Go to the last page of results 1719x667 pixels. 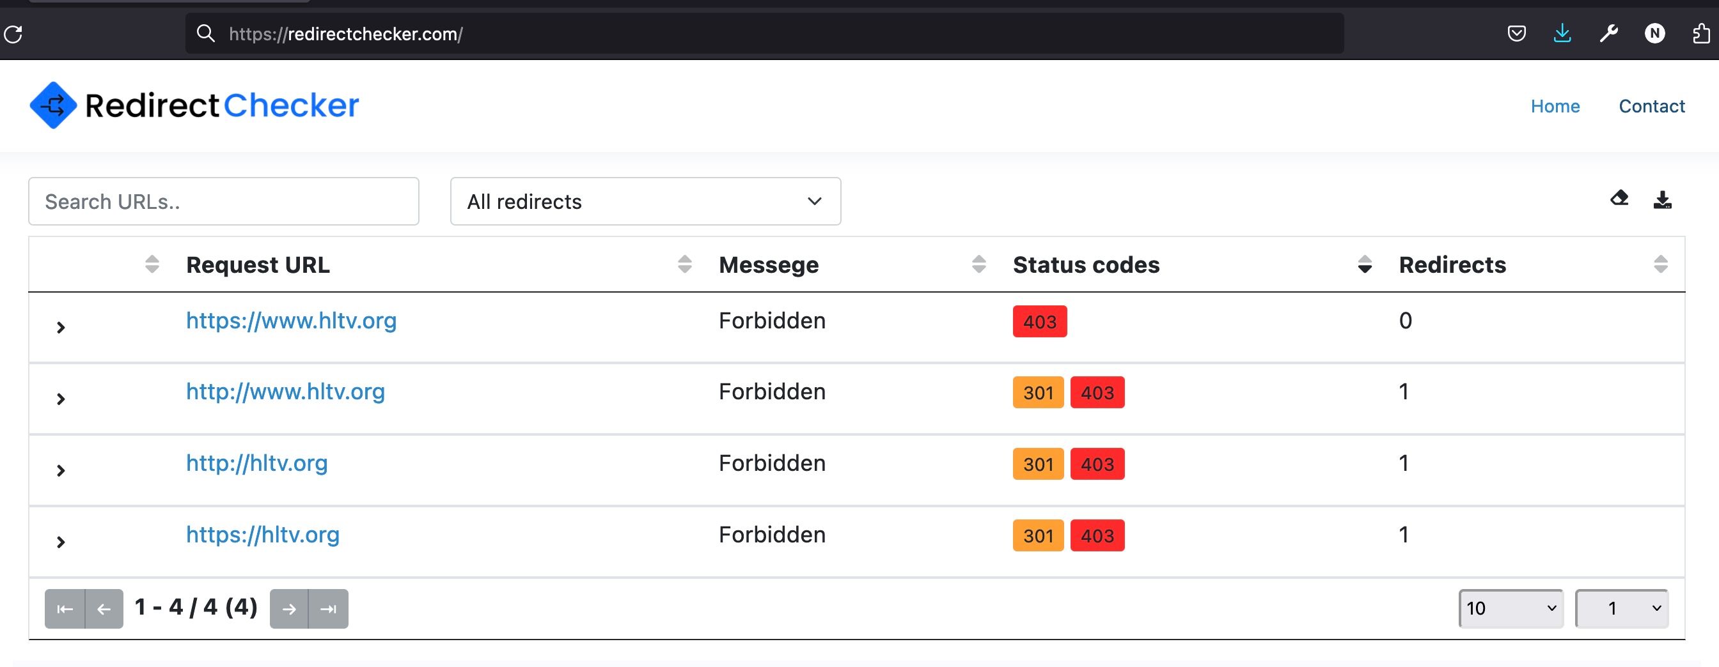click(328, 608)
